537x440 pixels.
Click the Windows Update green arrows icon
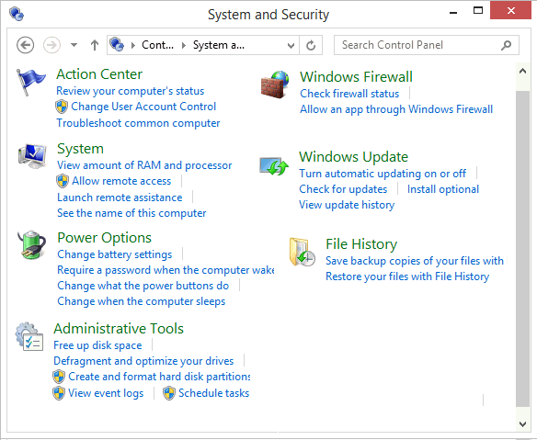click(x=274, y=166)
